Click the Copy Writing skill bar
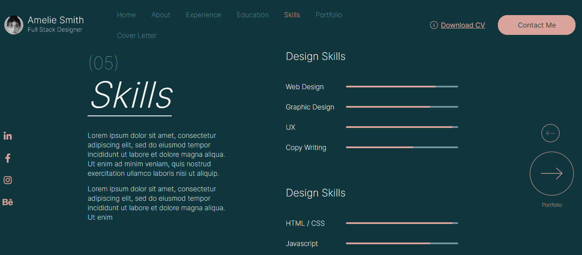 coord(402,147)
